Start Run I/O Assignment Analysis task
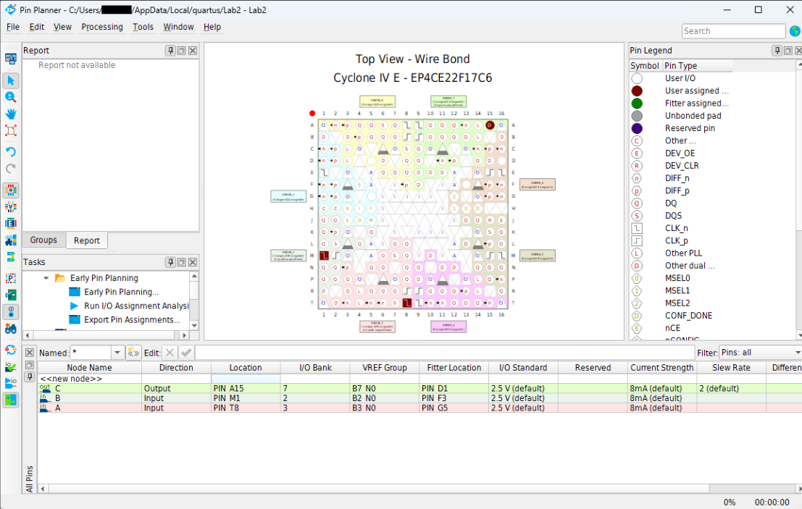802x509 pixels. [136, 306]
